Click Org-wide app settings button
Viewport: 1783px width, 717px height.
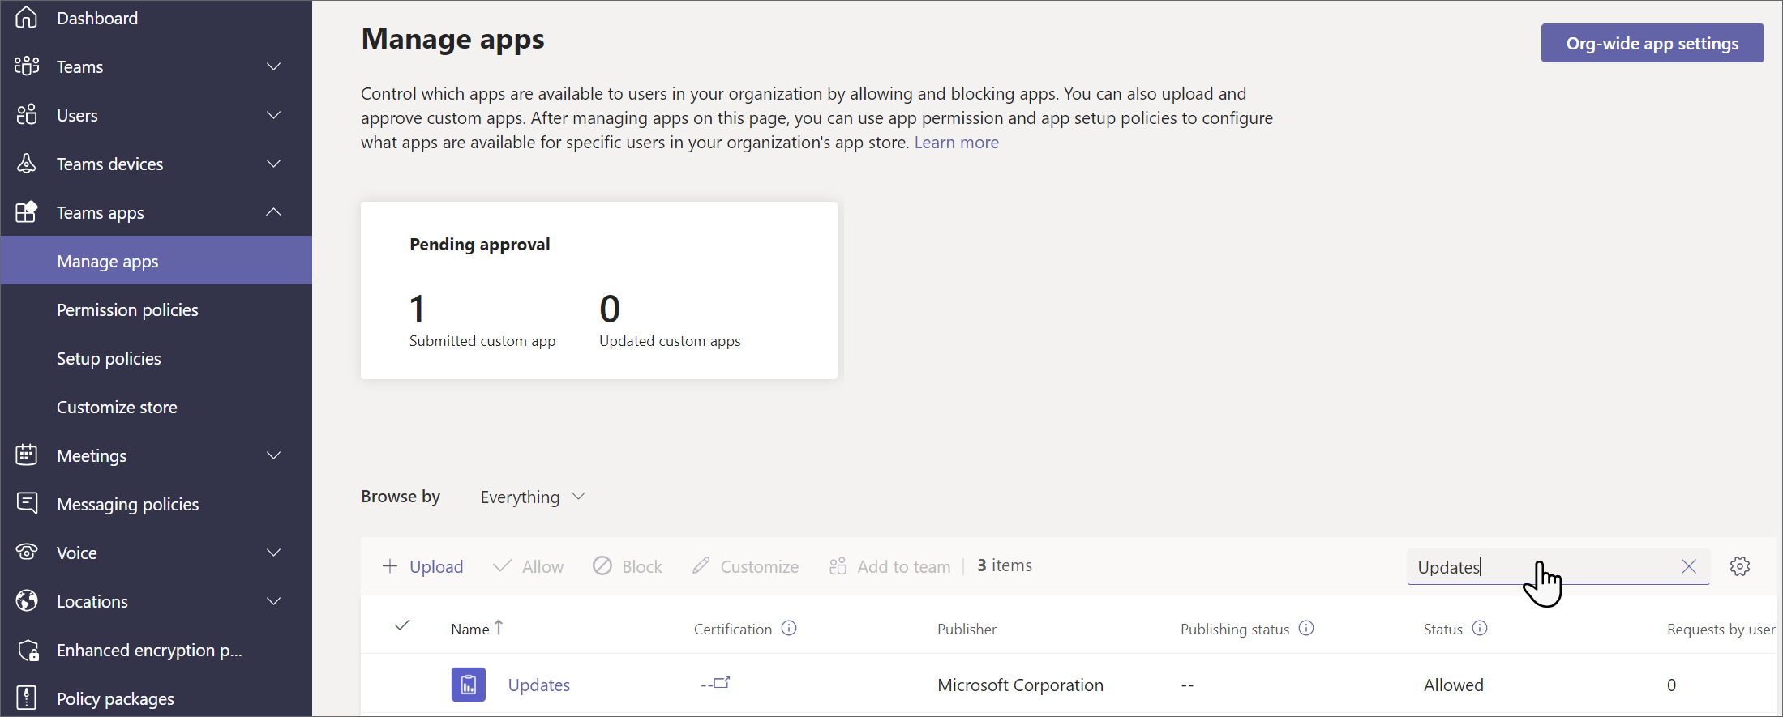pos(1652,43)
